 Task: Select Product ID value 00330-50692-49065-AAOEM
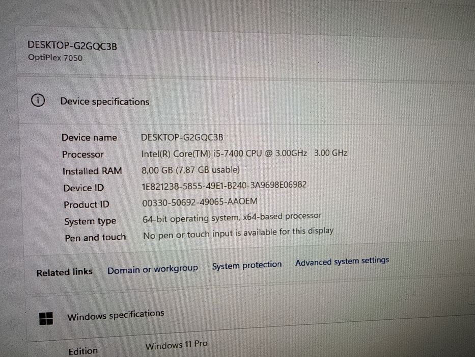200,202
